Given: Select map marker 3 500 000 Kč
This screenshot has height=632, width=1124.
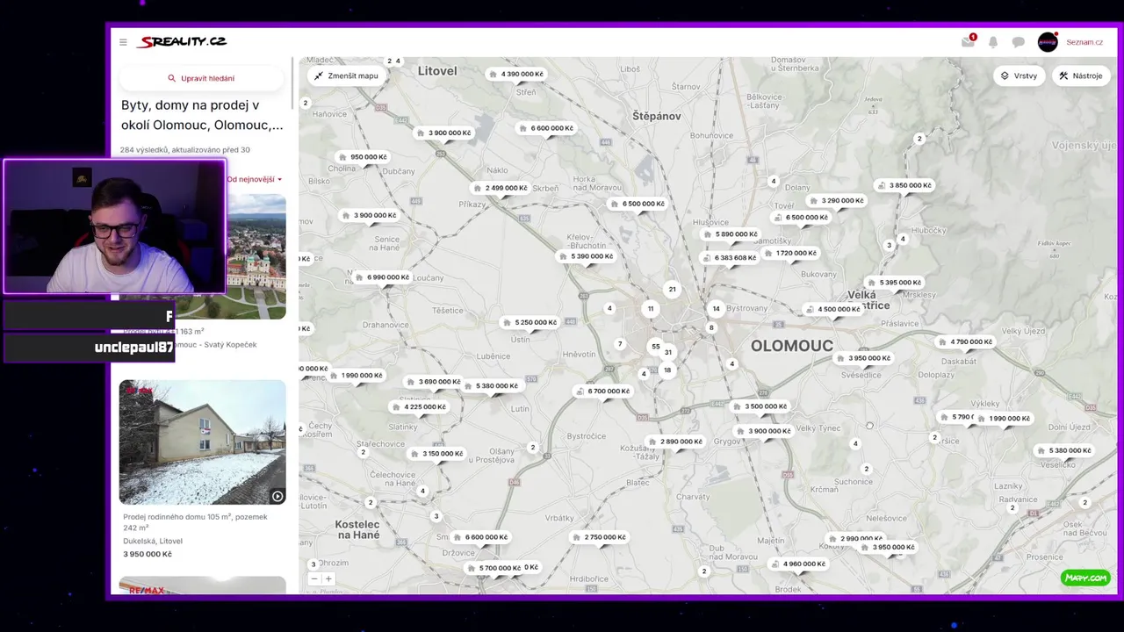Looking at the screenshot, I should click(760, 406).
